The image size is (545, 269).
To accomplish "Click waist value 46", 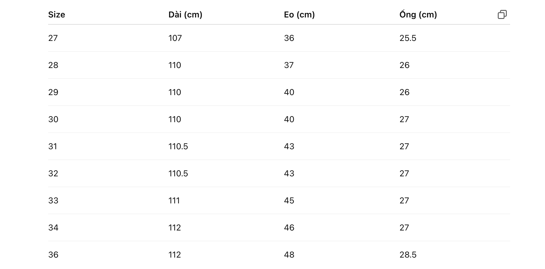I will tap(289, 227).
